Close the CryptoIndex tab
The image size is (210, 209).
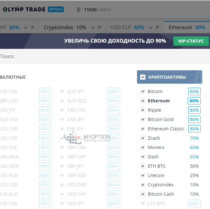tap(99, 27)
